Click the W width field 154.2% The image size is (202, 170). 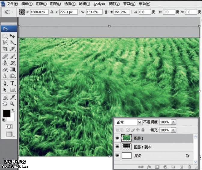pos(94,12)
